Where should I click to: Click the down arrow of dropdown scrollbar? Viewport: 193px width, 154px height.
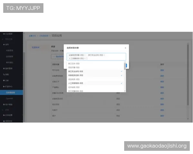125,91
